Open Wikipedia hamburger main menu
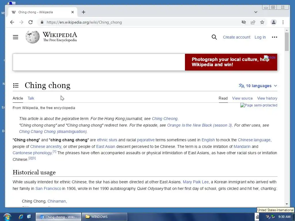Image resolution: width=295 pixels, height=221 pixels. pyautogui.click(x=16, y=37)
